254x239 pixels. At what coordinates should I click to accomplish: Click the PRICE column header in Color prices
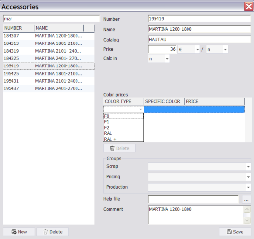click(214, 101)
